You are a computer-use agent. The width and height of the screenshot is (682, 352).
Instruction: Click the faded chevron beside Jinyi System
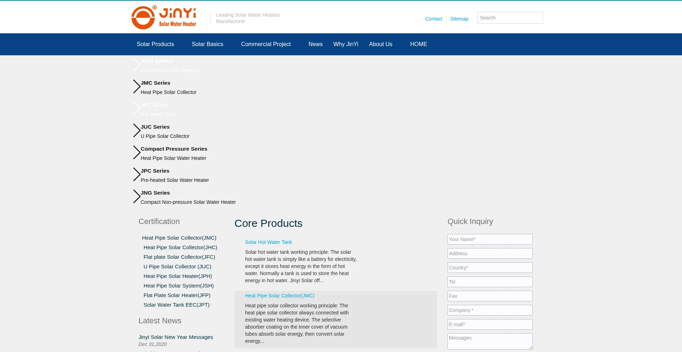(x=137, y=65)
